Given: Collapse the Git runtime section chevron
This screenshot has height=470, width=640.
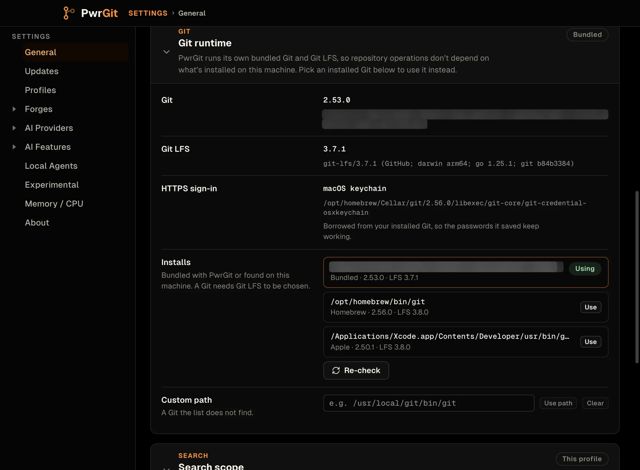Looking at the screenshot, I should click(167, 52).
